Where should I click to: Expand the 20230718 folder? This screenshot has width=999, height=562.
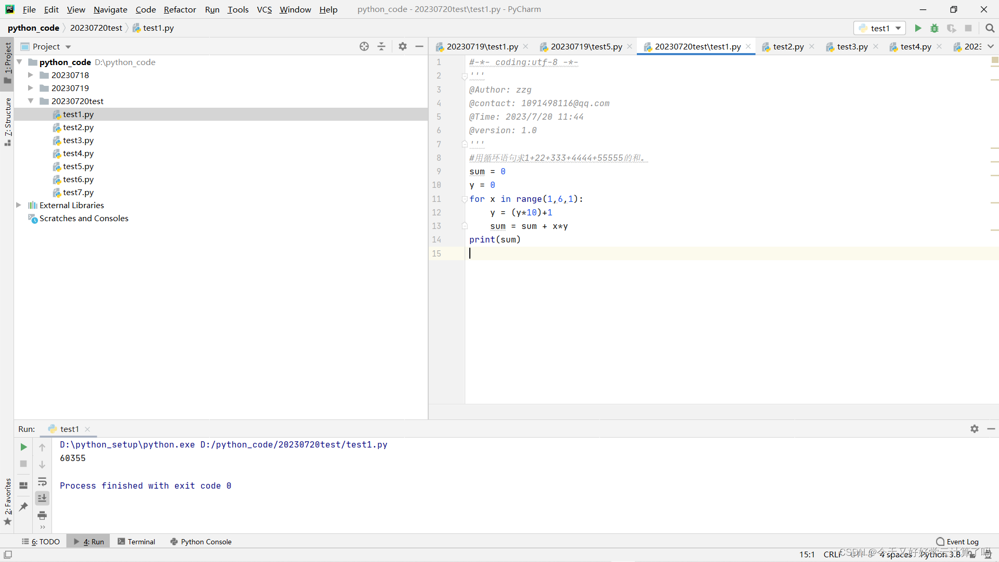[x=31, y=75]
